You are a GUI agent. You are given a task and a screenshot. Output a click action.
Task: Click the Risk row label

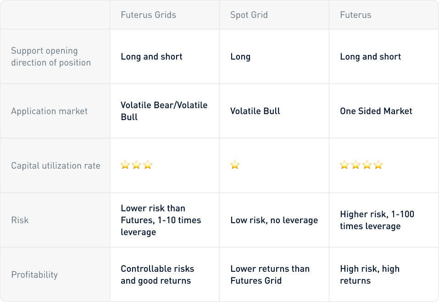(20, 220)
